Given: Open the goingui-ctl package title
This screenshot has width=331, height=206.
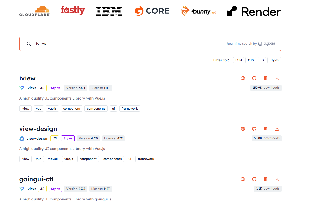Looking at the screenshot, I should coord(36,179).
